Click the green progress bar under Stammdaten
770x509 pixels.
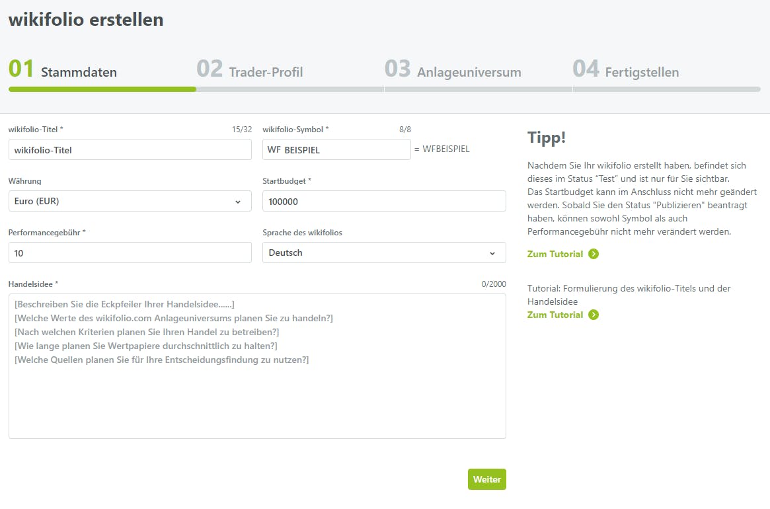pos(102,89)
